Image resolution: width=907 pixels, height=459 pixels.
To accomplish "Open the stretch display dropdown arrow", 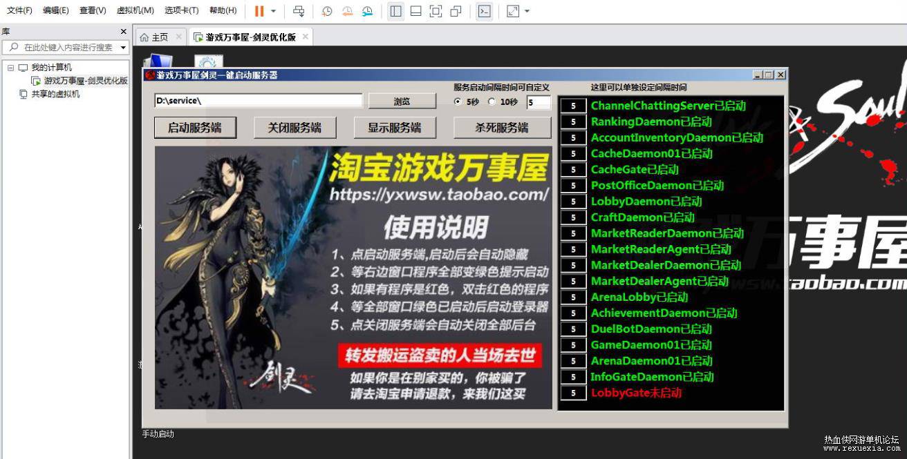I will tap(527, 11).
